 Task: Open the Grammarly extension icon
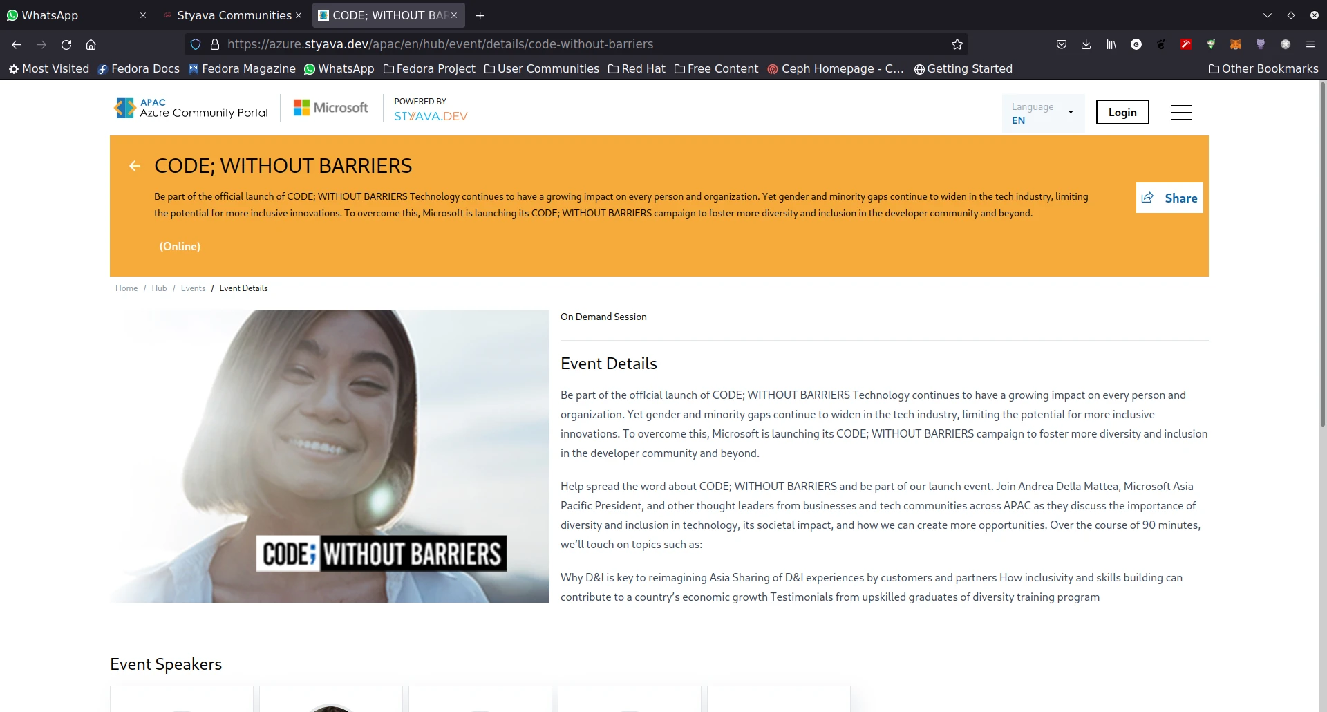click(x=1136, y=44)
